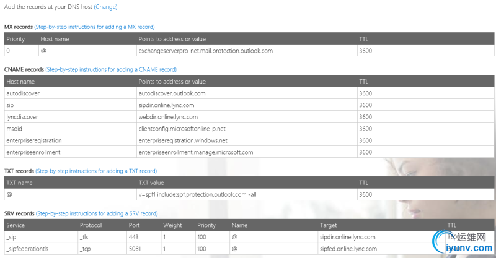Open the Change DNS host link
The height and width of the screenshot is (258, 496).
coord(105,7)
